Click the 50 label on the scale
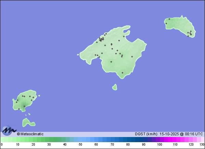The image size is (205, 149). pyautogui.click(x=81, y=145)
